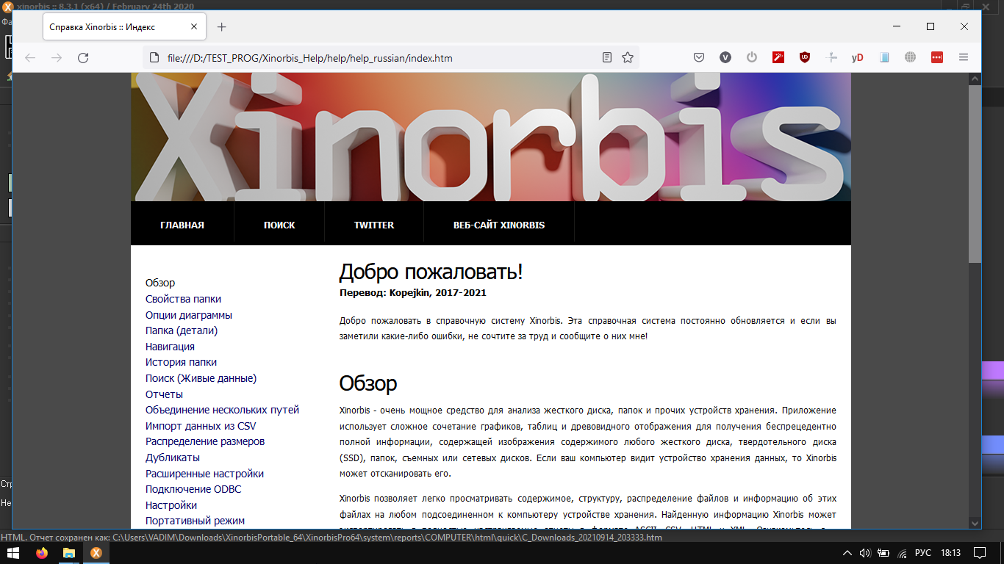Open the Навигация link
Viewport: 1004px width, 564px height.
coord(170,347)
